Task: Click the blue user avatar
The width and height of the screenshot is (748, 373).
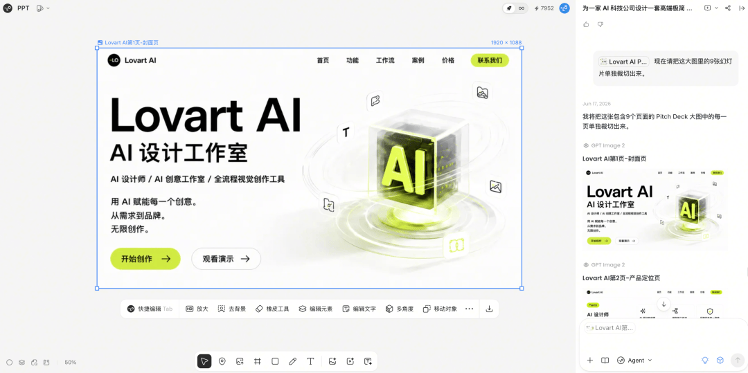Action: [x=564, y=8]
